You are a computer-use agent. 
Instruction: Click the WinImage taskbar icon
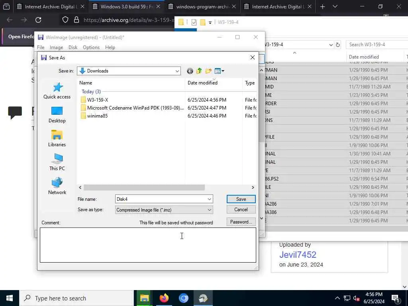pyautogui.click(x=203, y=298)
